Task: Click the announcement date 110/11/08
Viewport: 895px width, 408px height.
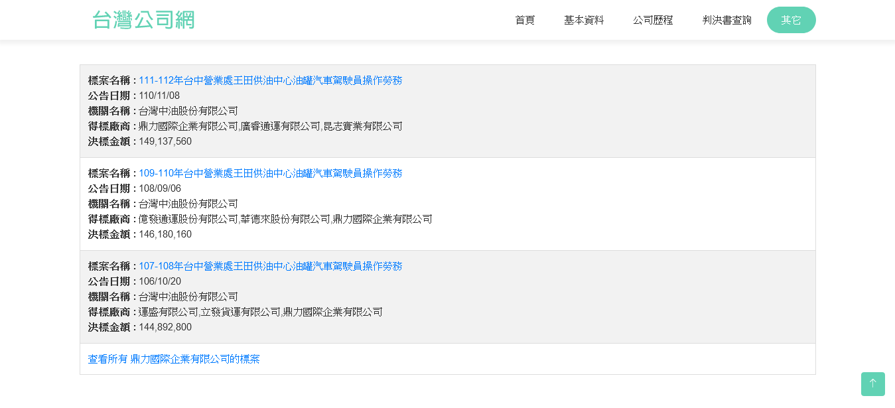Action: tap(159, 96)
